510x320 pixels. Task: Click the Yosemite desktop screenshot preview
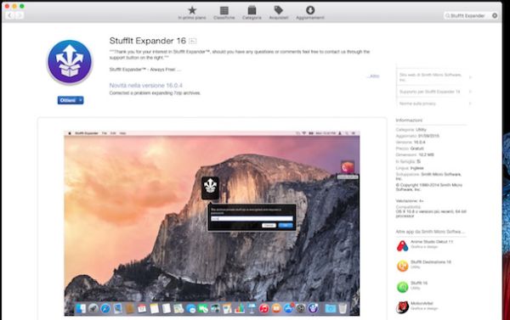pos(212,223)
